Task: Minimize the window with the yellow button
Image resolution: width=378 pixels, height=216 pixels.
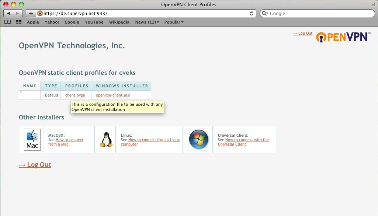Action: tap(14, 4)
